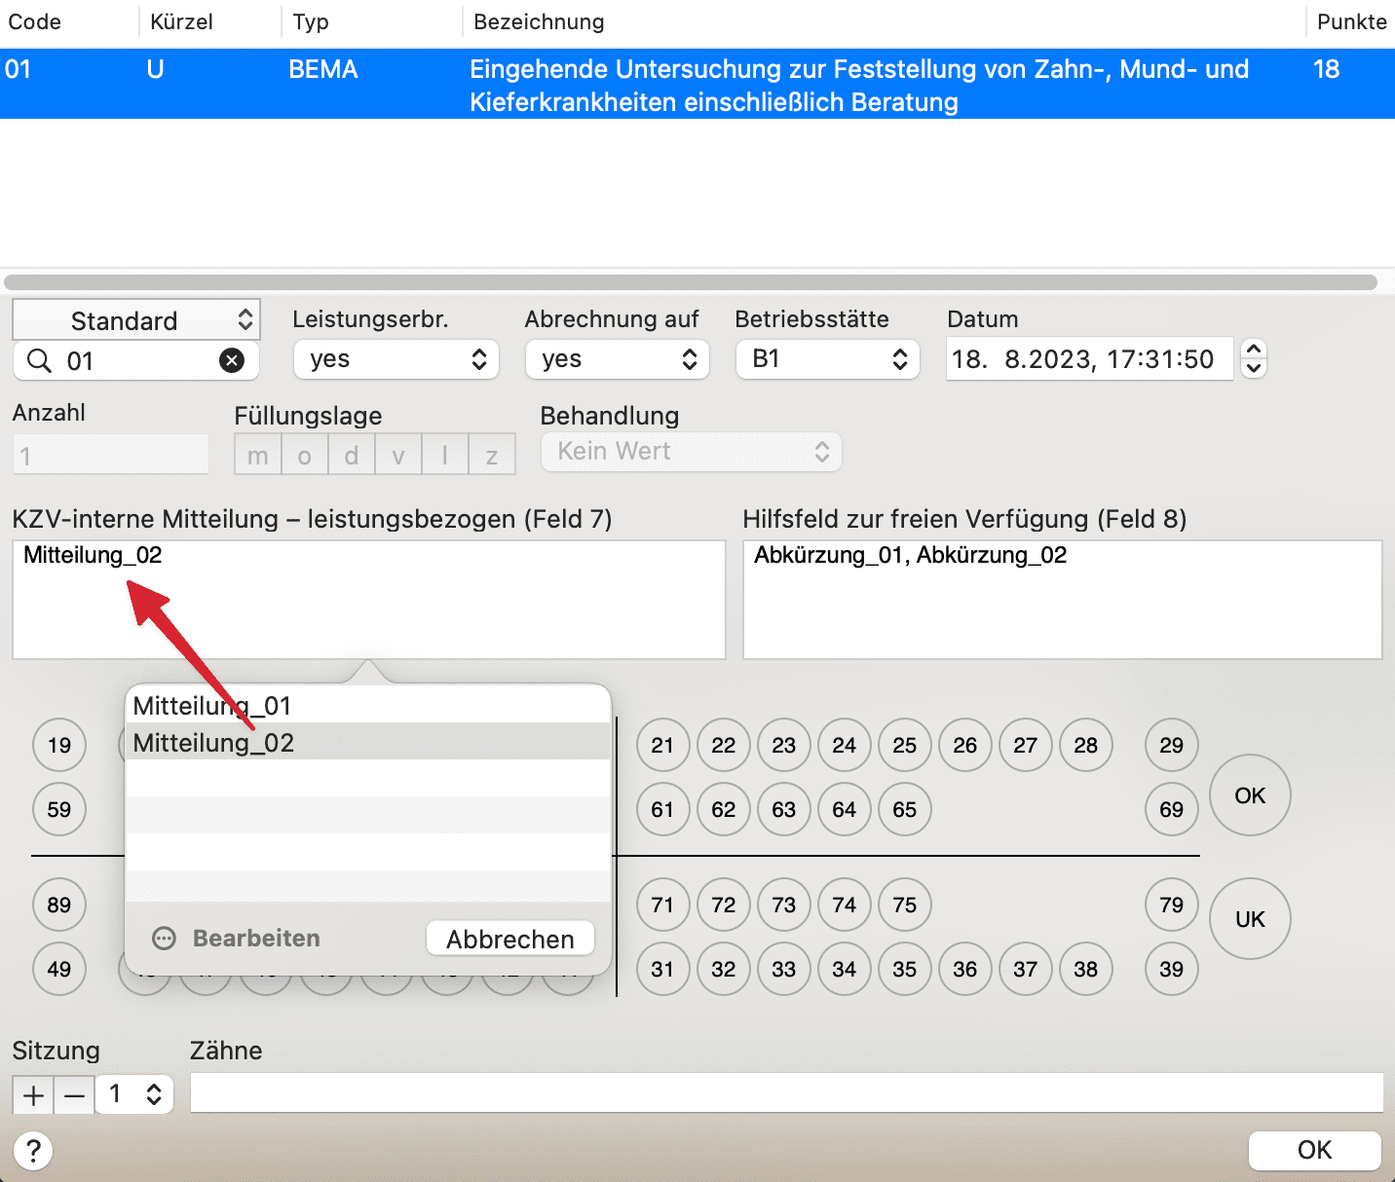This screenshot has width=1395, height=1182.
Task: Select tooth 19
Action: click(59, 746)
